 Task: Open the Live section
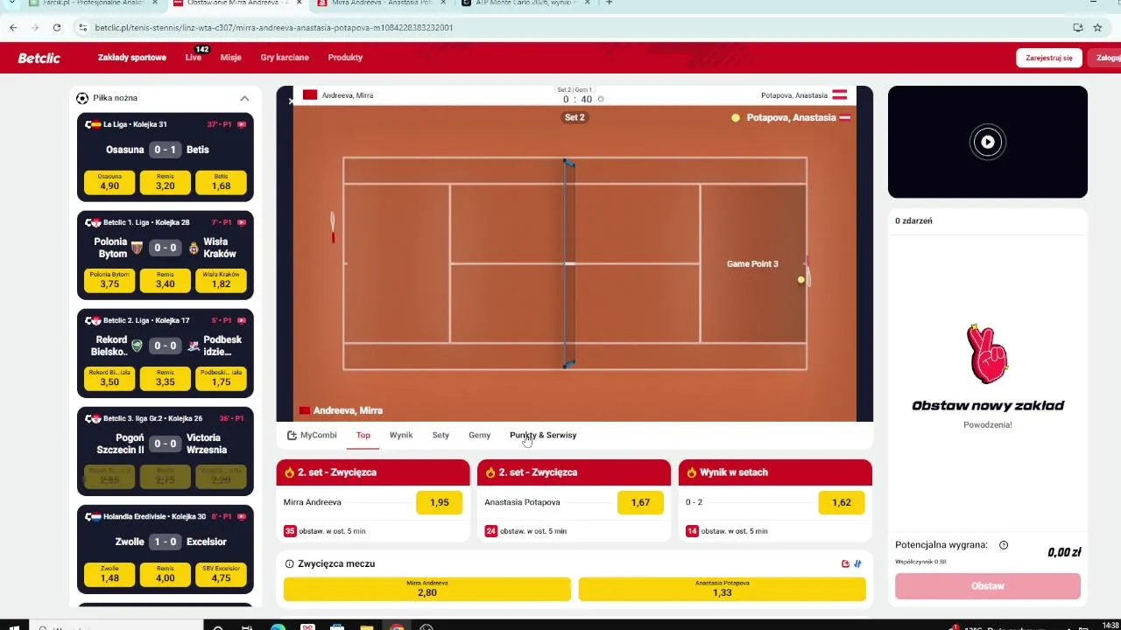tap(194, 58)
